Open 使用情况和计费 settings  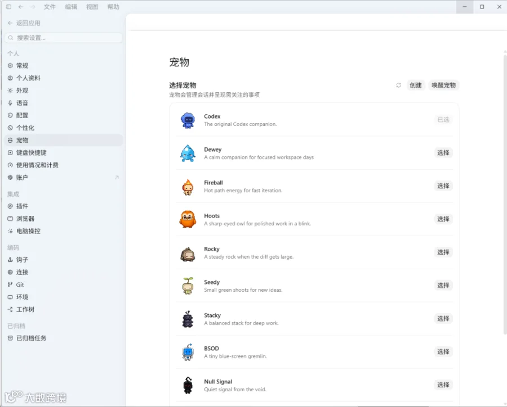click(x=63, y=165)
